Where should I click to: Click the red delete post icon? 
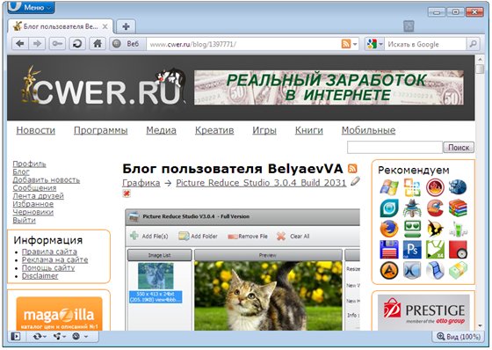127,193
